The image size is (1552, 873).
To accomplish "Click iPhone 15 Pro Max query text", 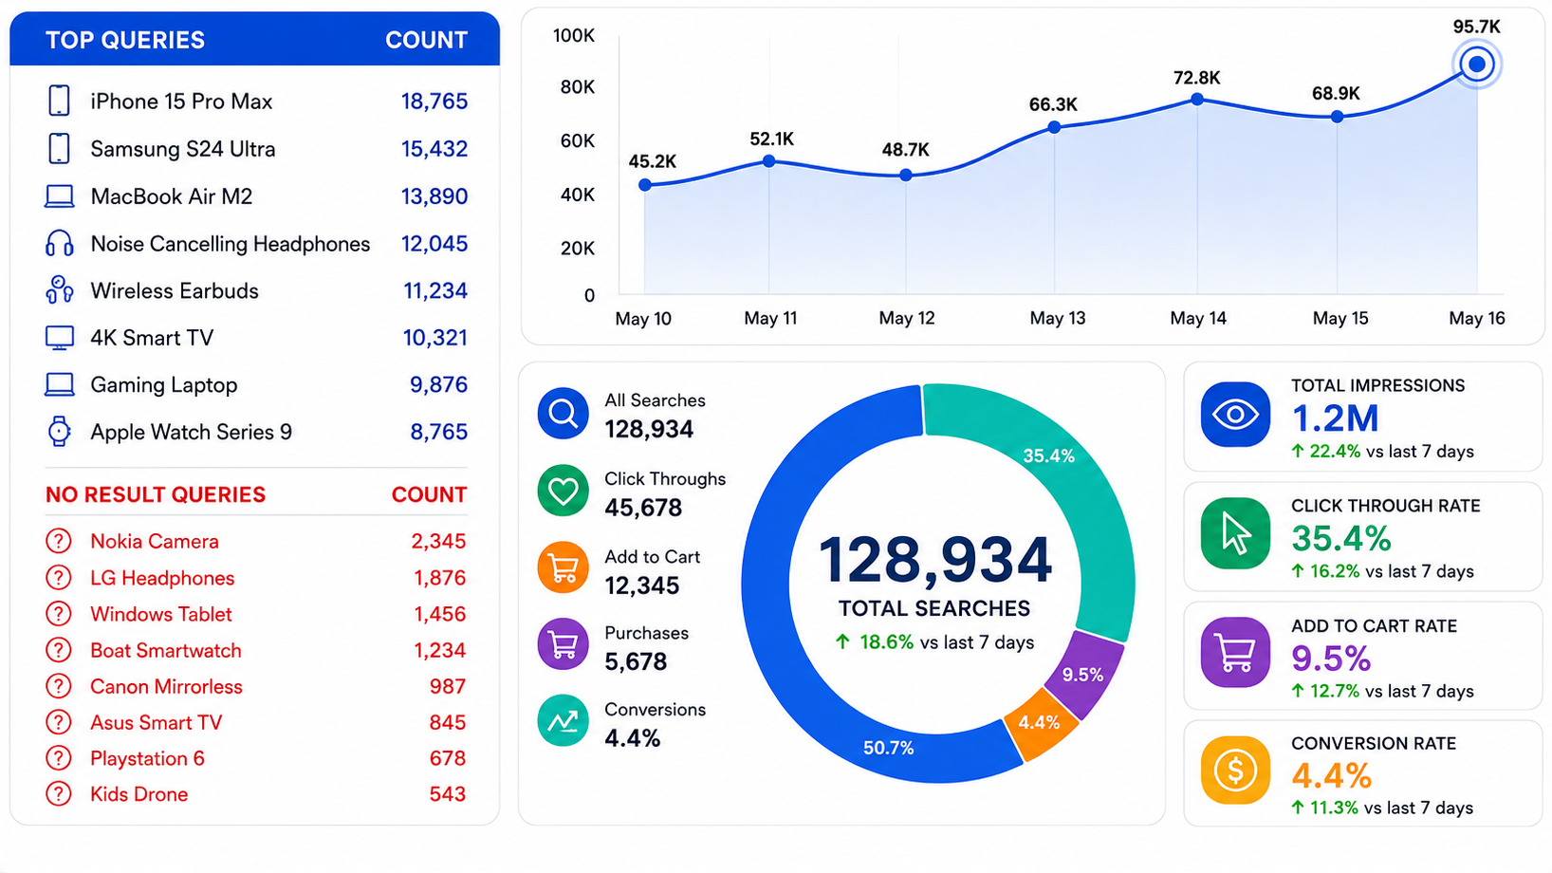I will (181, 102).
